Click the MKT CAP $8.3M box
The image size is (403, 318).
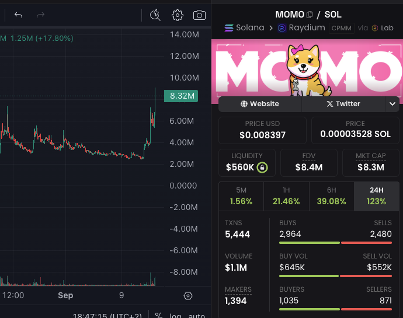click(x=371, y=163)
